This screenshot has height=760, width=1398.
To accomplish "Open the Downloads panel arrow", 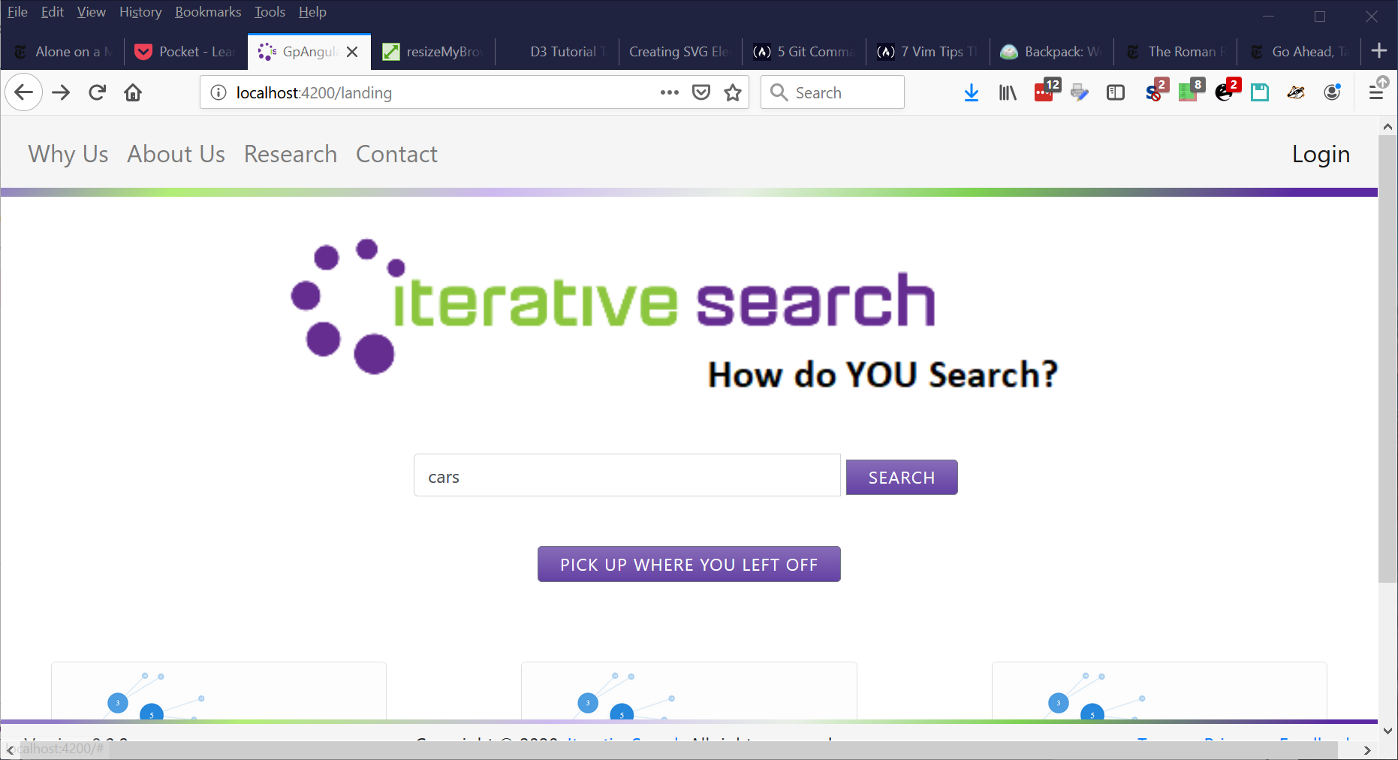I will pyautogui.click(x=972, y=92).
